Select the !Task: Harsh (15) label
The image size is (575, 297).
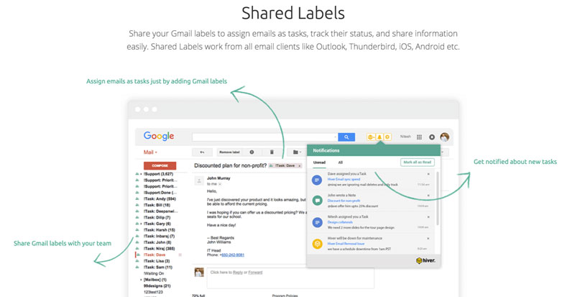click(159, 230)
